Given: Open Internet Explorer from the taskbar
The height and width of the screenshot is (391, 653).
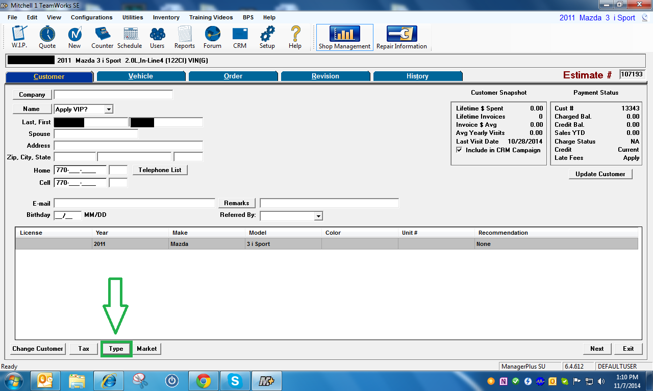Looking at the screenshot, I should click(109, 381).
